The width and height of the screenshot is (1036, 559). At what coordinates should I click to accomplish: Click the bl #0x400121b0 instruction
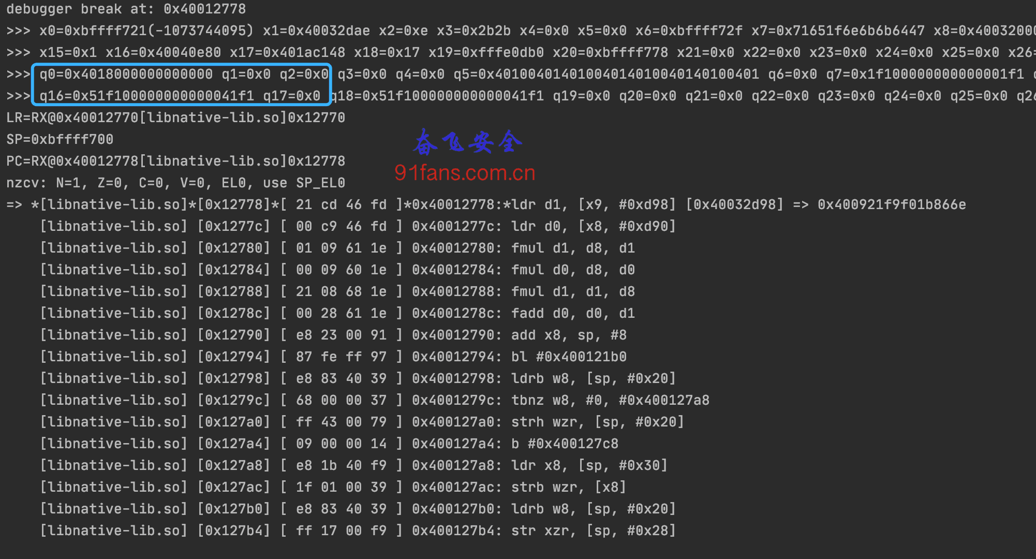point(569,357)
